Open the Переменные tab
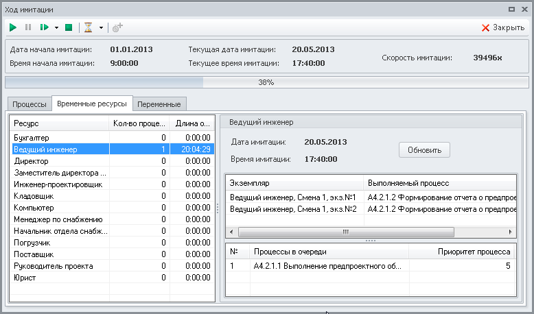Viewport: 534px width, 314px height. click(x=159, y=104)
